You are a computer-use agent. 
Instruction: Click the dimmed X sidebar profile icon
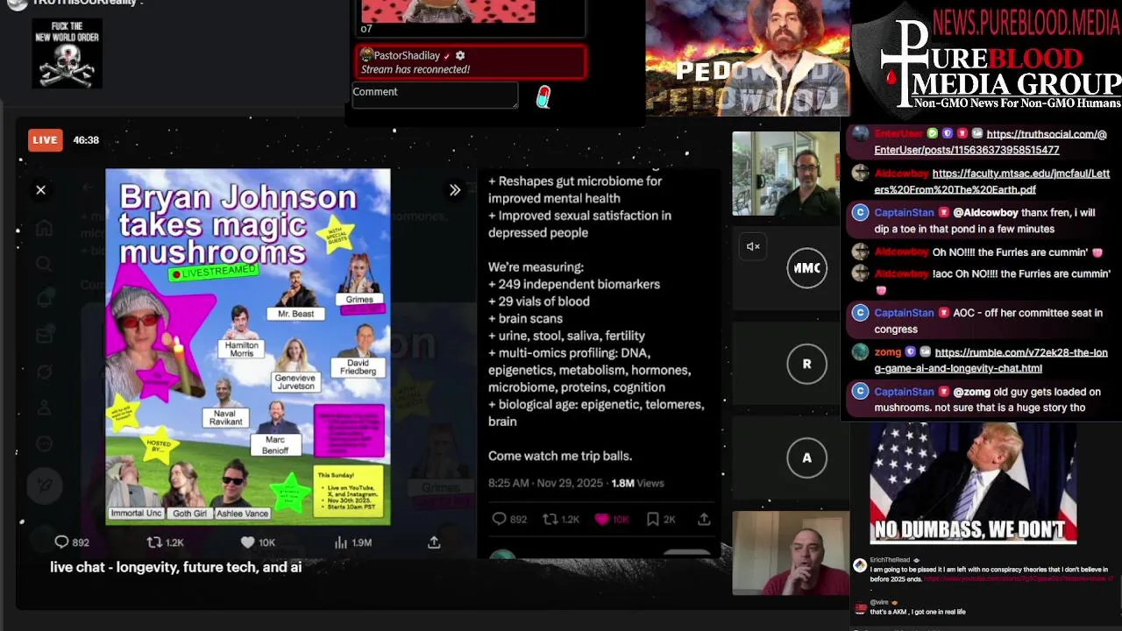click(x=44, y=408)
